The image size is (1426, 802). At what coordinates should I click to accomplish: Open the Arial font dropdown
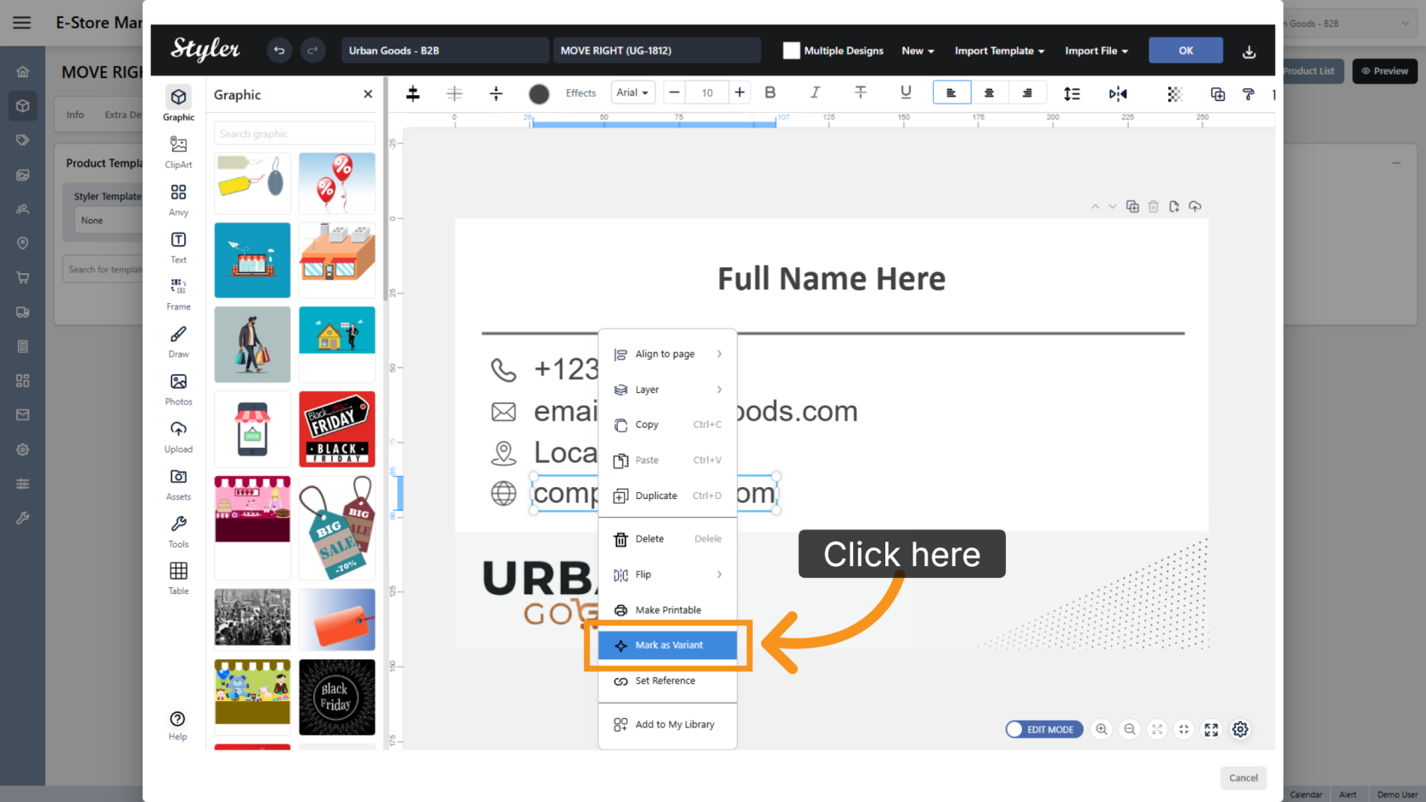(632, 93)
